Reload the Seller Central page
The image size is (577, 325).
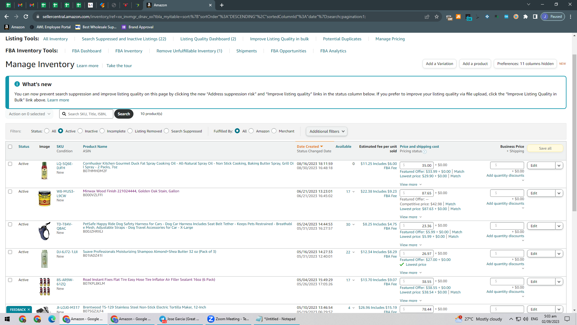pyautogui.click(x=26, y=17)
